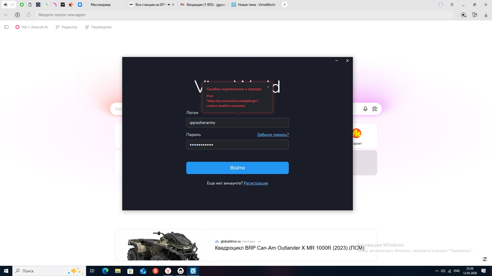Switch to the Gmail 'Входящие (1 955)' tab
This screenshot has width=492, height=276.
coord(203,5)
